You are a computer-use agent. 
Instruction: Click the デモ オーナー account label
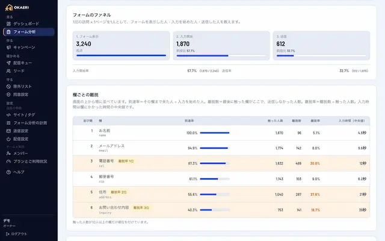[10, 223]
